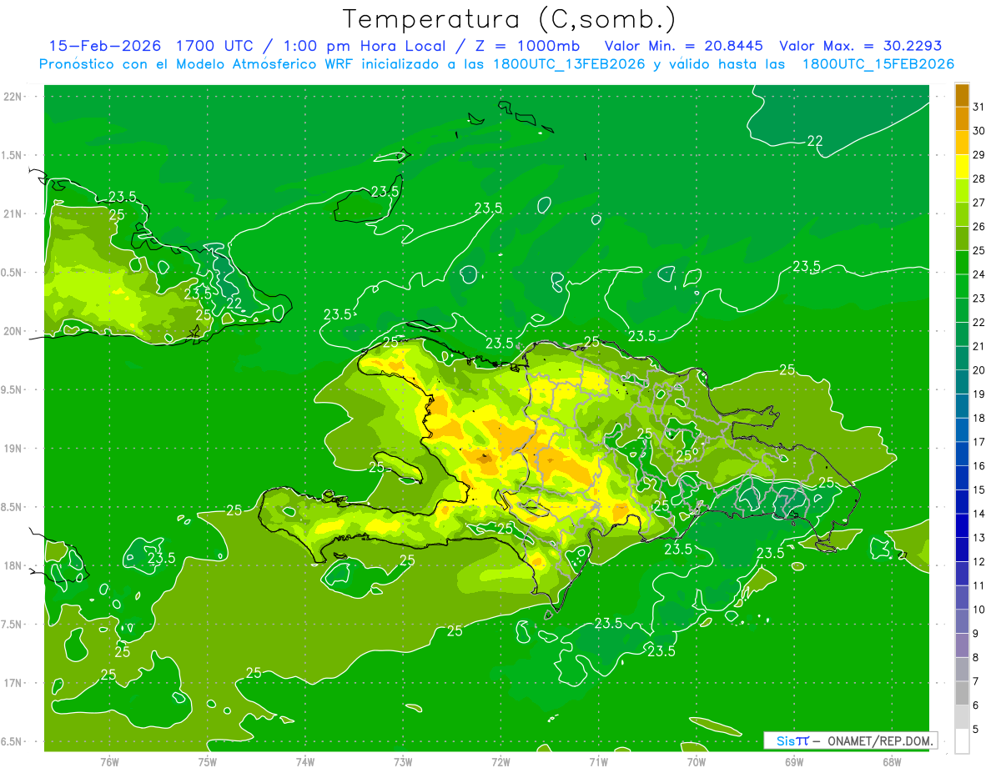Image resolution: width=1001 pixels, height=773 pixels.
Task: Pick the gray legend band between 6 and 7
Action: 962,694
